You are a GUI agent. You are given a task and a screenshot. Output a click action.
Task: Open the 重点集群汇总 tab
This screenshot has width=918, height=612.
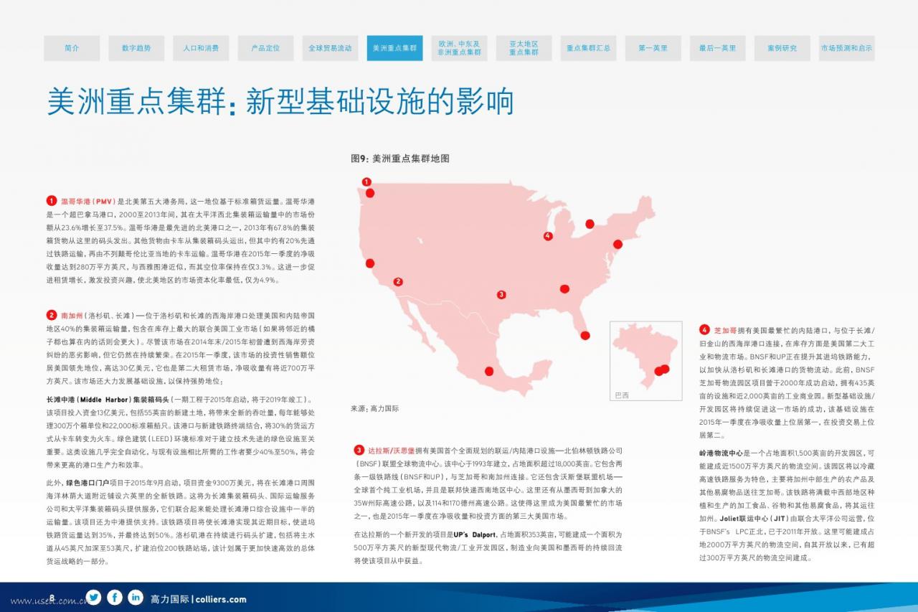coord(588,48)
